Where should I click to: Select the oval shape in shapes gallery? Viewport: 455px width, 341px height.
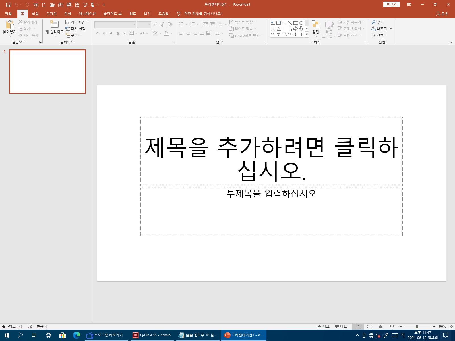pyautogui.click(x=301, y=23)
